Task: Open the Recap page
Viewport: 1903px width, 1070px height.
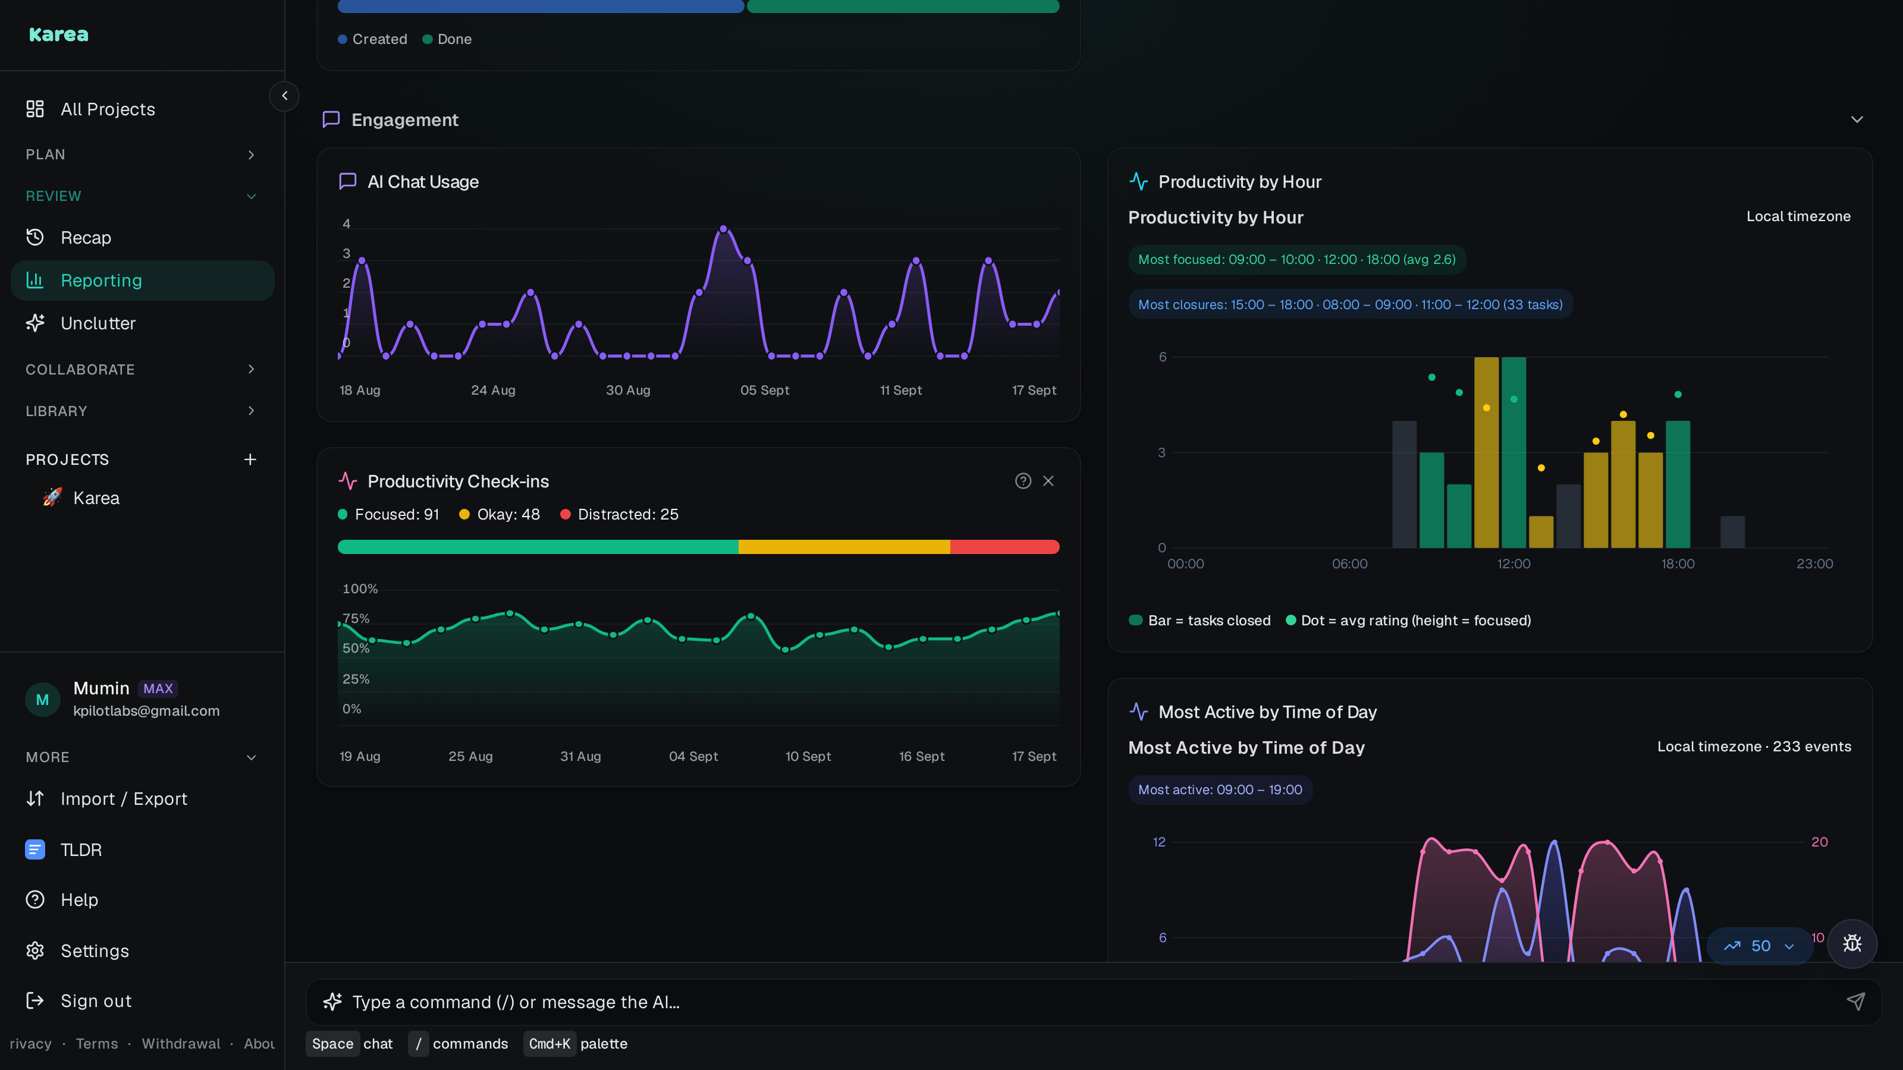Action: click(x=142, y=238)
